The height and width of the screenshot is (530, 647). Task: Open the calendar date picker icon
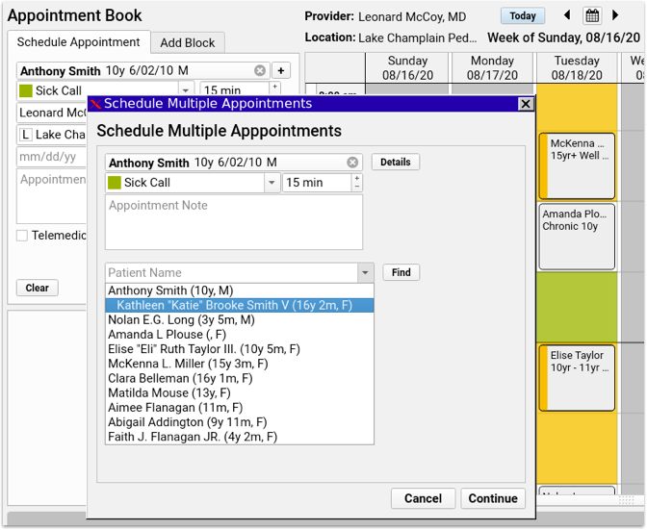click(592, 16)
